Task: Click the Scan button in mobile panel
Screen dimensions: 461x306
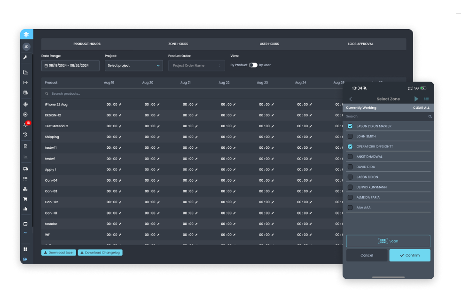Action: 388,241
